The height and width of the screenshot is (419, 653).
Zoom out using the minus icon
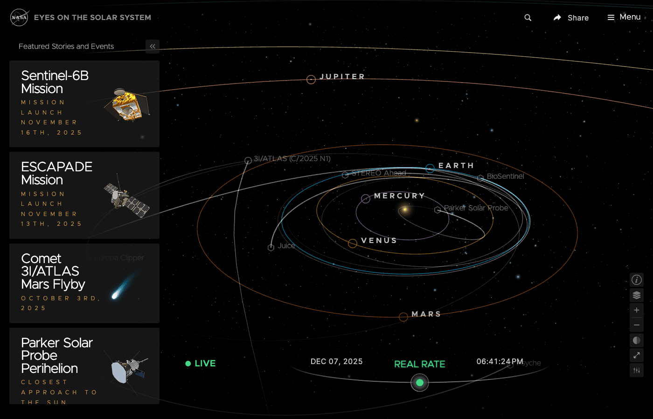[636, 324]
